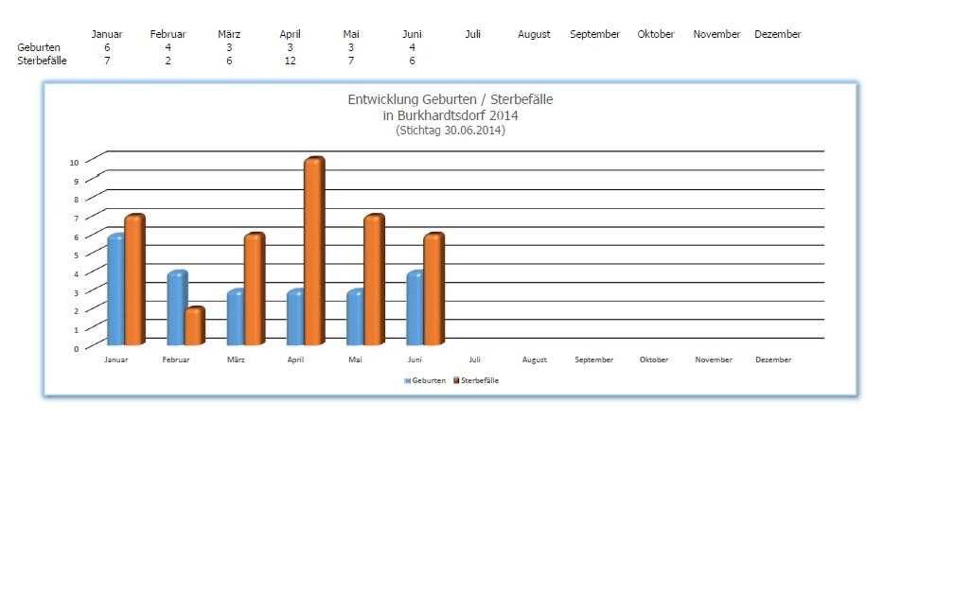Click the April Sterbefälle value 12 in table
Image resolution: width=954 pixels, height=596 pixels.
(291, 61)
